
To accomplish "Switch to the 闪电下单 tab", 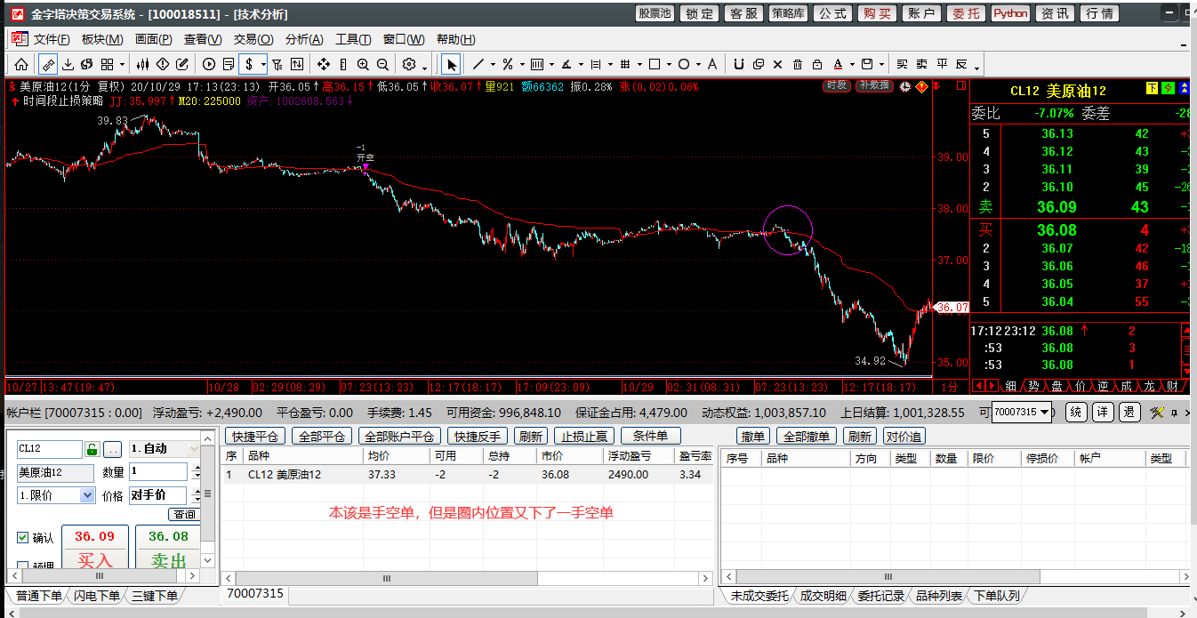I will pos(97,596).
